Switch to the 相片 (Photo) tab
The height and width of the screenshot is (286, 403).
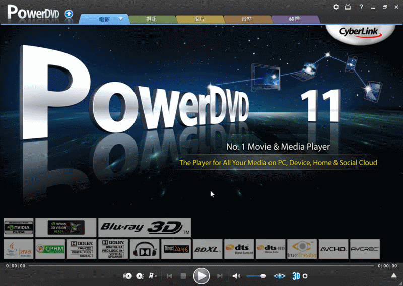tap(199, 19)
